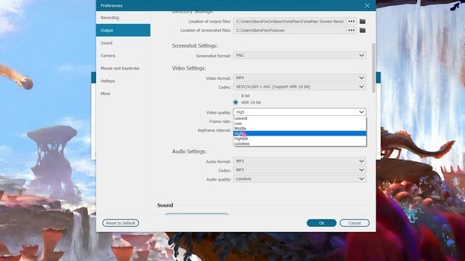Choose the highlighted High video quality option

(299, 133)
